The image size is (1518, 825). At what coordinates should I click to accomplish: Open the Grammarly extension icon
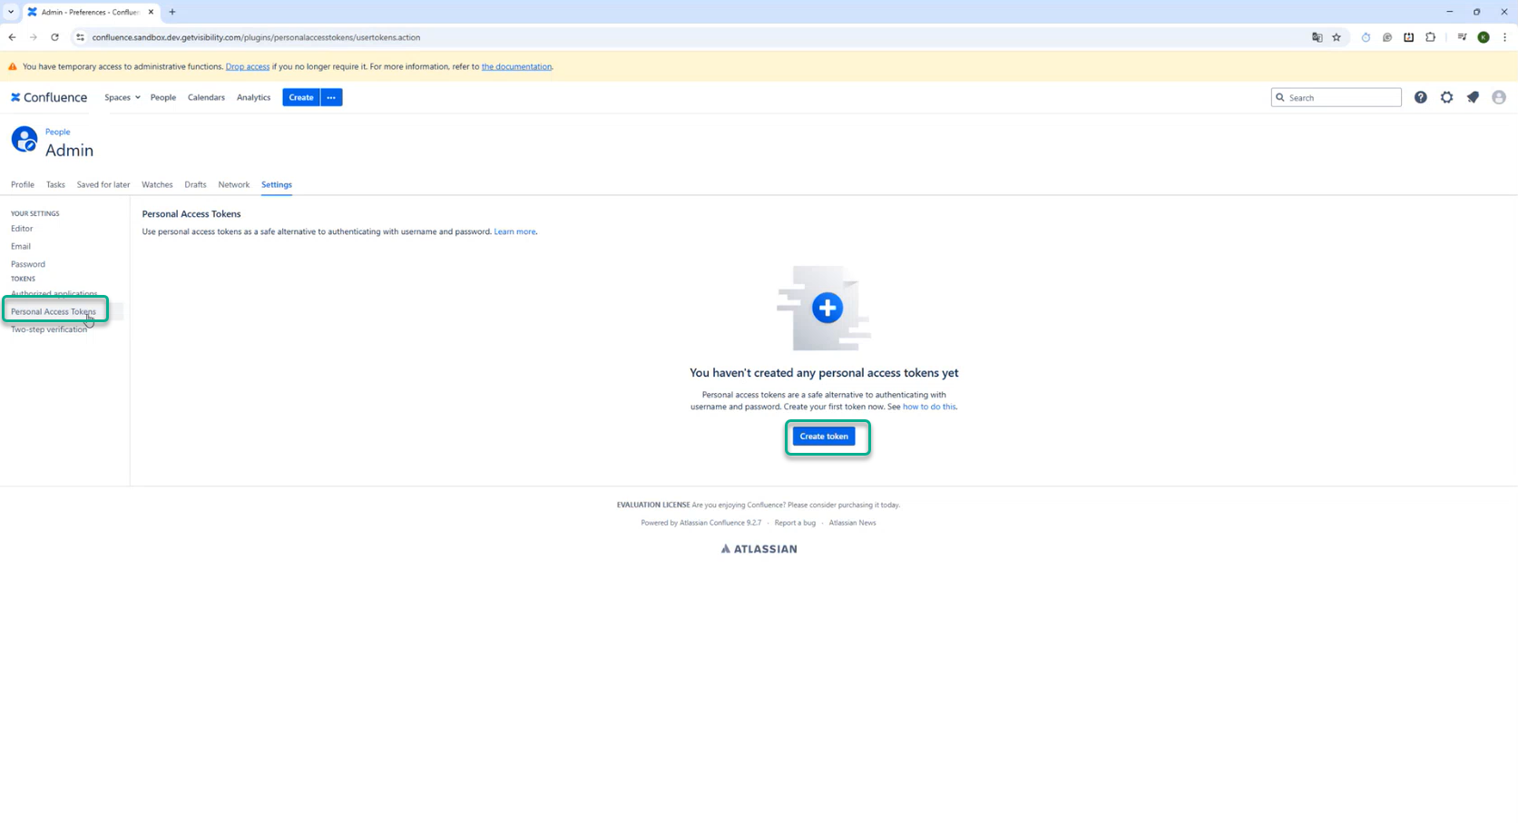pos(1386,37)
